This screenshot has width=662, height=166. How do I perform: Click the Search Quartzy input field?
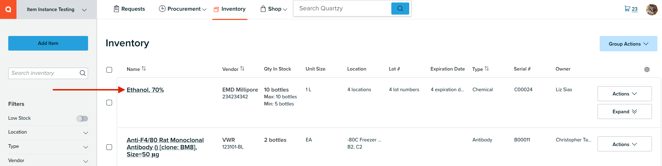(x=343, y=9)
